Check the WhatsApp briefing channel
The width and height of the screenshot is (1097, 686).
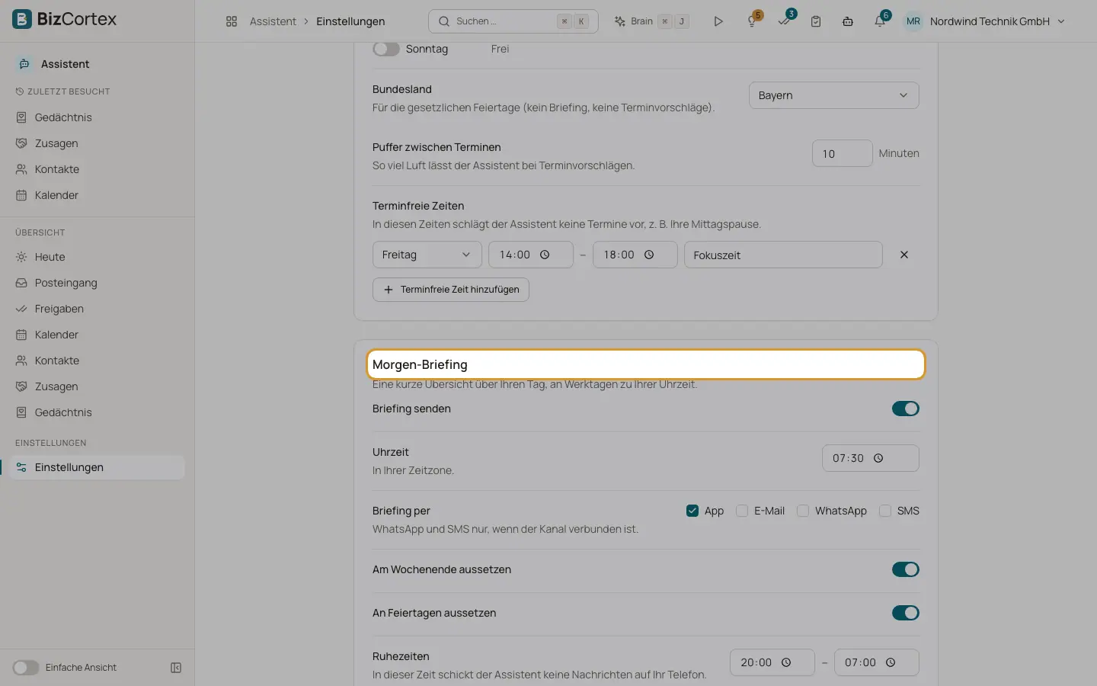803,511
